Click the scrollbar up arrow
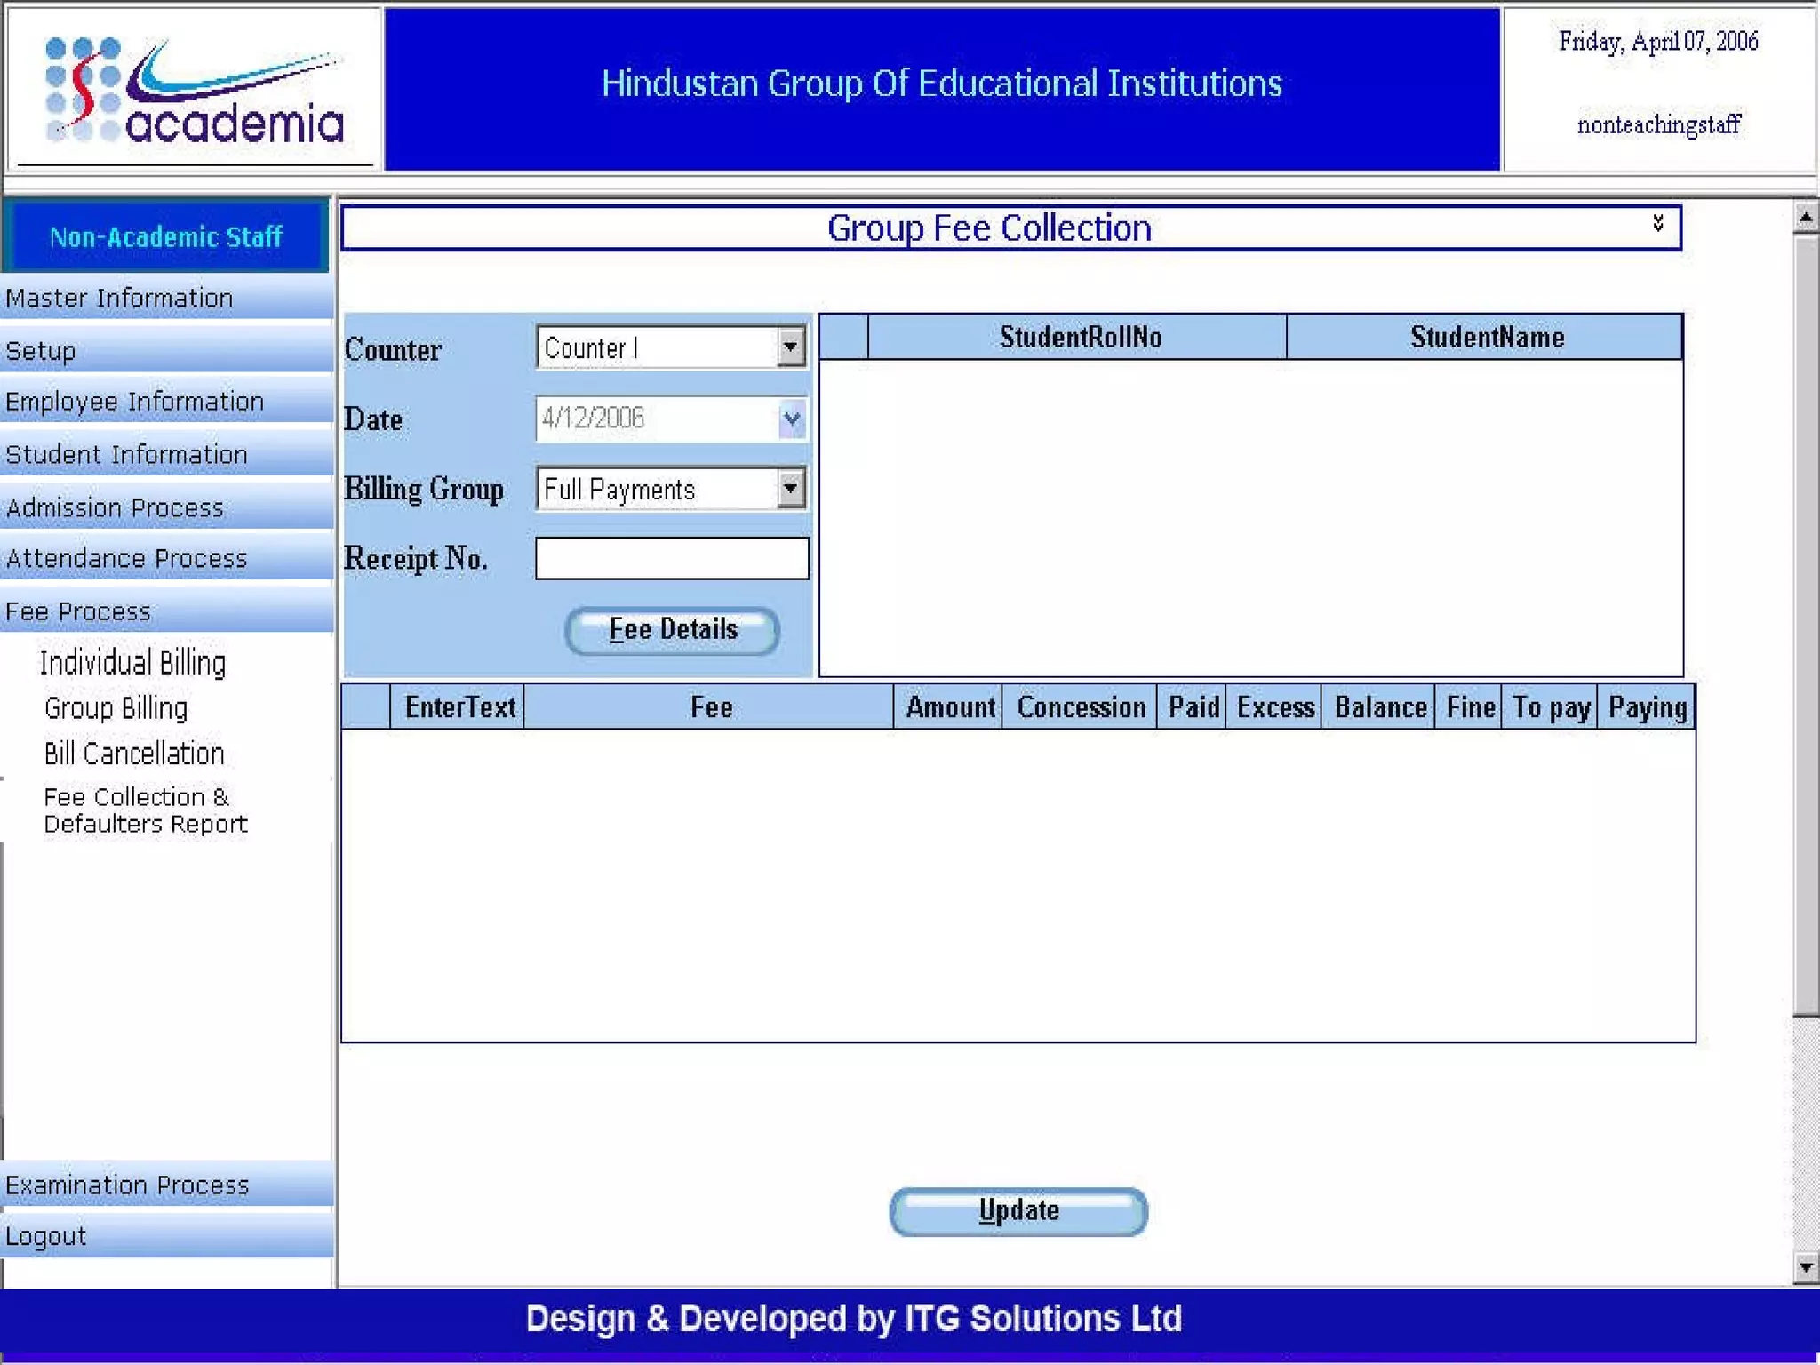 (1805, 217)
